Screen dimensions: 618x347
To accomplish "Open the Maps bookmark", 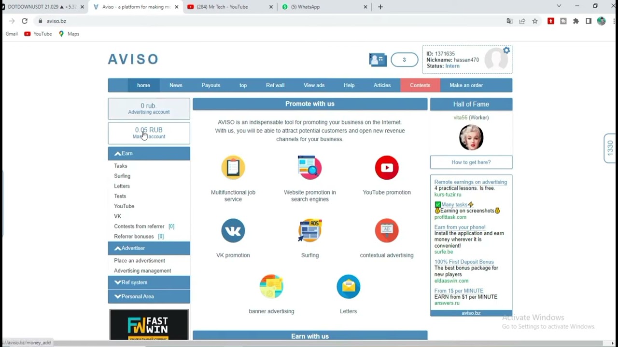I will [x=69, y=34].
